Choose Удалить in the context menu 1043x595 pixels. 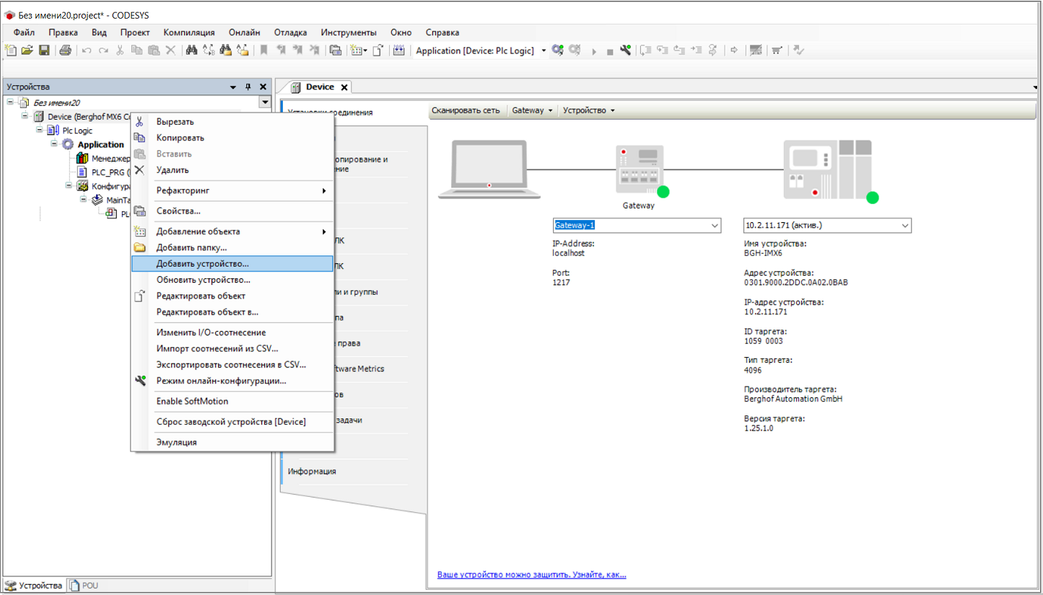(232, 170)
